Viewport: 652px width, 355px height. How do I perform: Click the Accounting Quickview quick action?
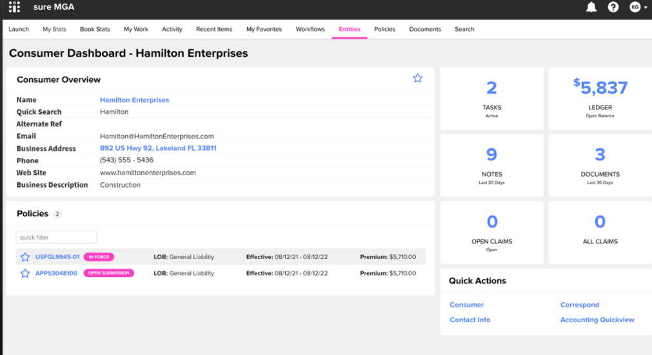click(x=597, y=320)
